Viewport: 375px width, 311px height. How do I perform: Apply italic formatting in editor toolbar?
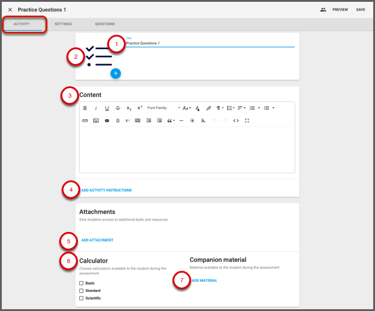96,108
